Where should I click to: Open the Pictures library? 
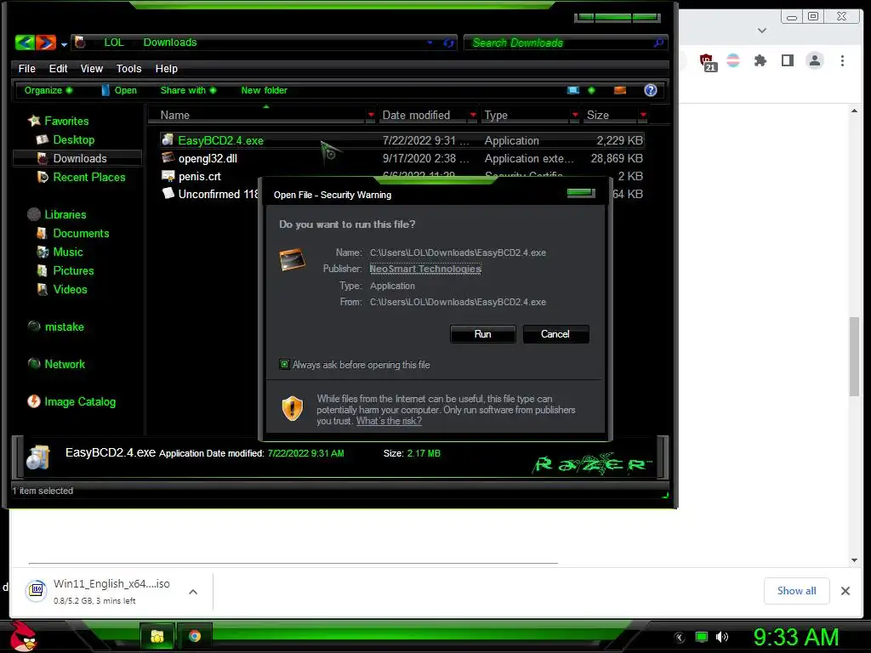coord(65,271)
